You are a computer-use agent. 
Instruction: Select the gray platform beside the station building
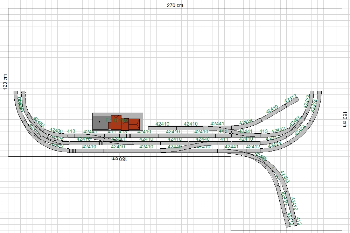(100, 123)
